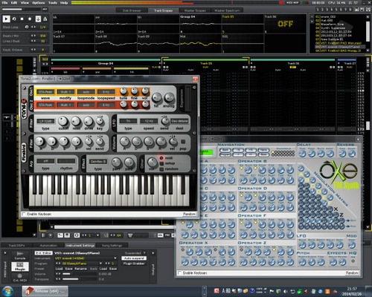The width and height of the screenshot is (372, 297).
Task: Open the View menu
Action: coord(25,3)
